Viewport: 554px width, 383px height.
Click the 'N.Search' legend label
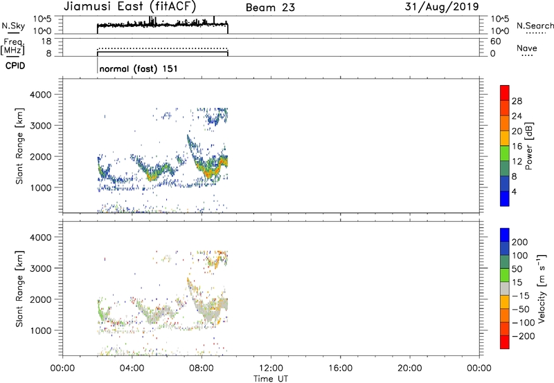pos(535,26)
